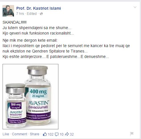Click the public globe audience icon

coord(41,14)
